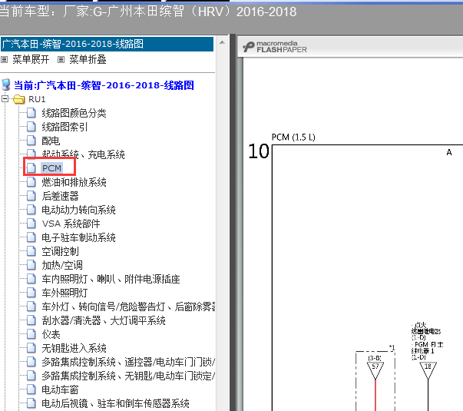This screenshot has height=411, width=463.
Task: Click the 菜单折叠 list icon
Action: [61, 60]
